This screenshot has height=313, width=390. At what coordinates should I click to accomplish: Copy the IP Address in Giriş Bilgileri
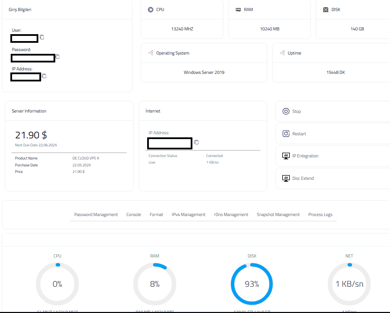pyautogui.click(x=44, y=76)
